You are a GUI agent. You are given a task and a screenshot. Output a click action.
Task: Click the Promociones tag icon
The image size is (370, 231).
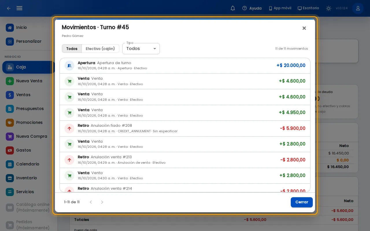tap(10, 122)
